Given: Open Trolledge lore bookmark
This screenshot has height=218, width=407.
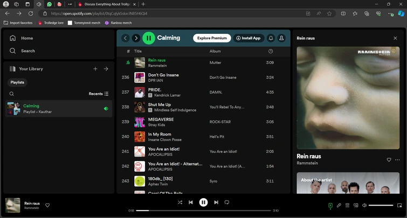Looking at the screenshot, I should 51,23.
